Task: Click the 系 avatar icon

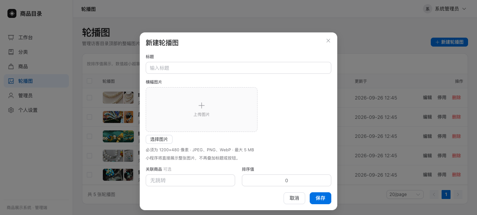Action: coord(427,9)
